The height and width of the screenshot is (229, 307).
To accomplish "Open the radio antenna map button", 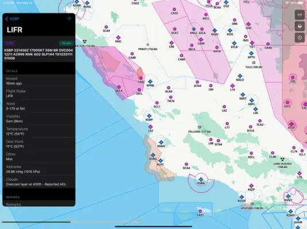I will pyautogui.click(x=300, y=15).
